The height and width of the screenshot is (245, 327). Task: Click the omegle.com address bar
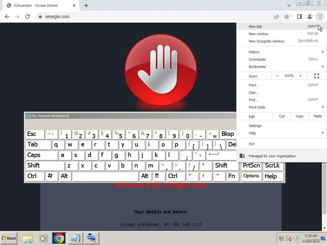154,17
